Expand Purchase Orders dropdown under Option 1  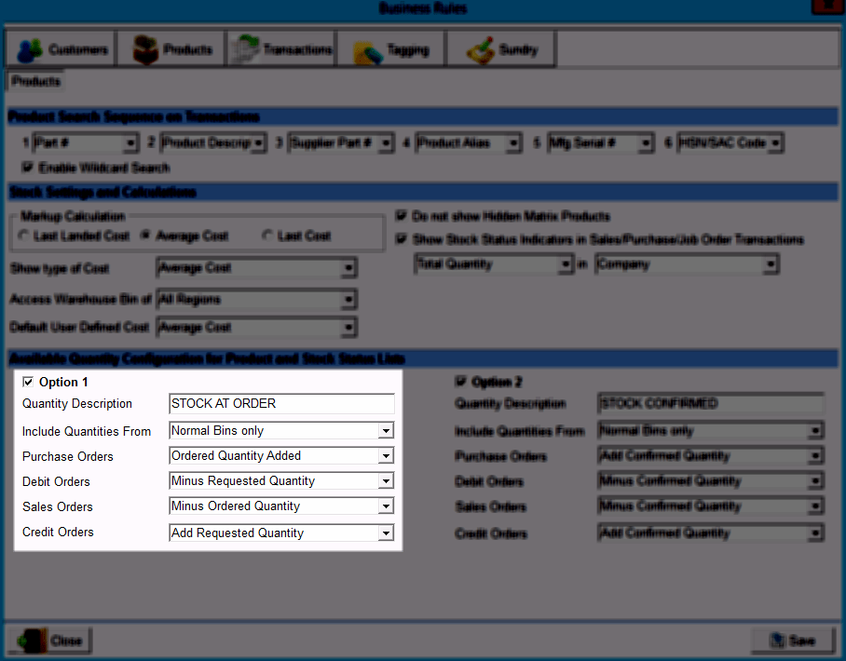[385, 456]
